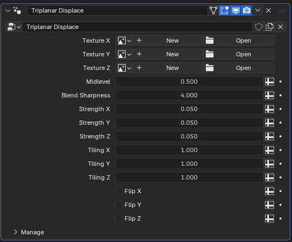Click folder icon to open Texture Y
The image size is (292, 242).
point(209,54)
